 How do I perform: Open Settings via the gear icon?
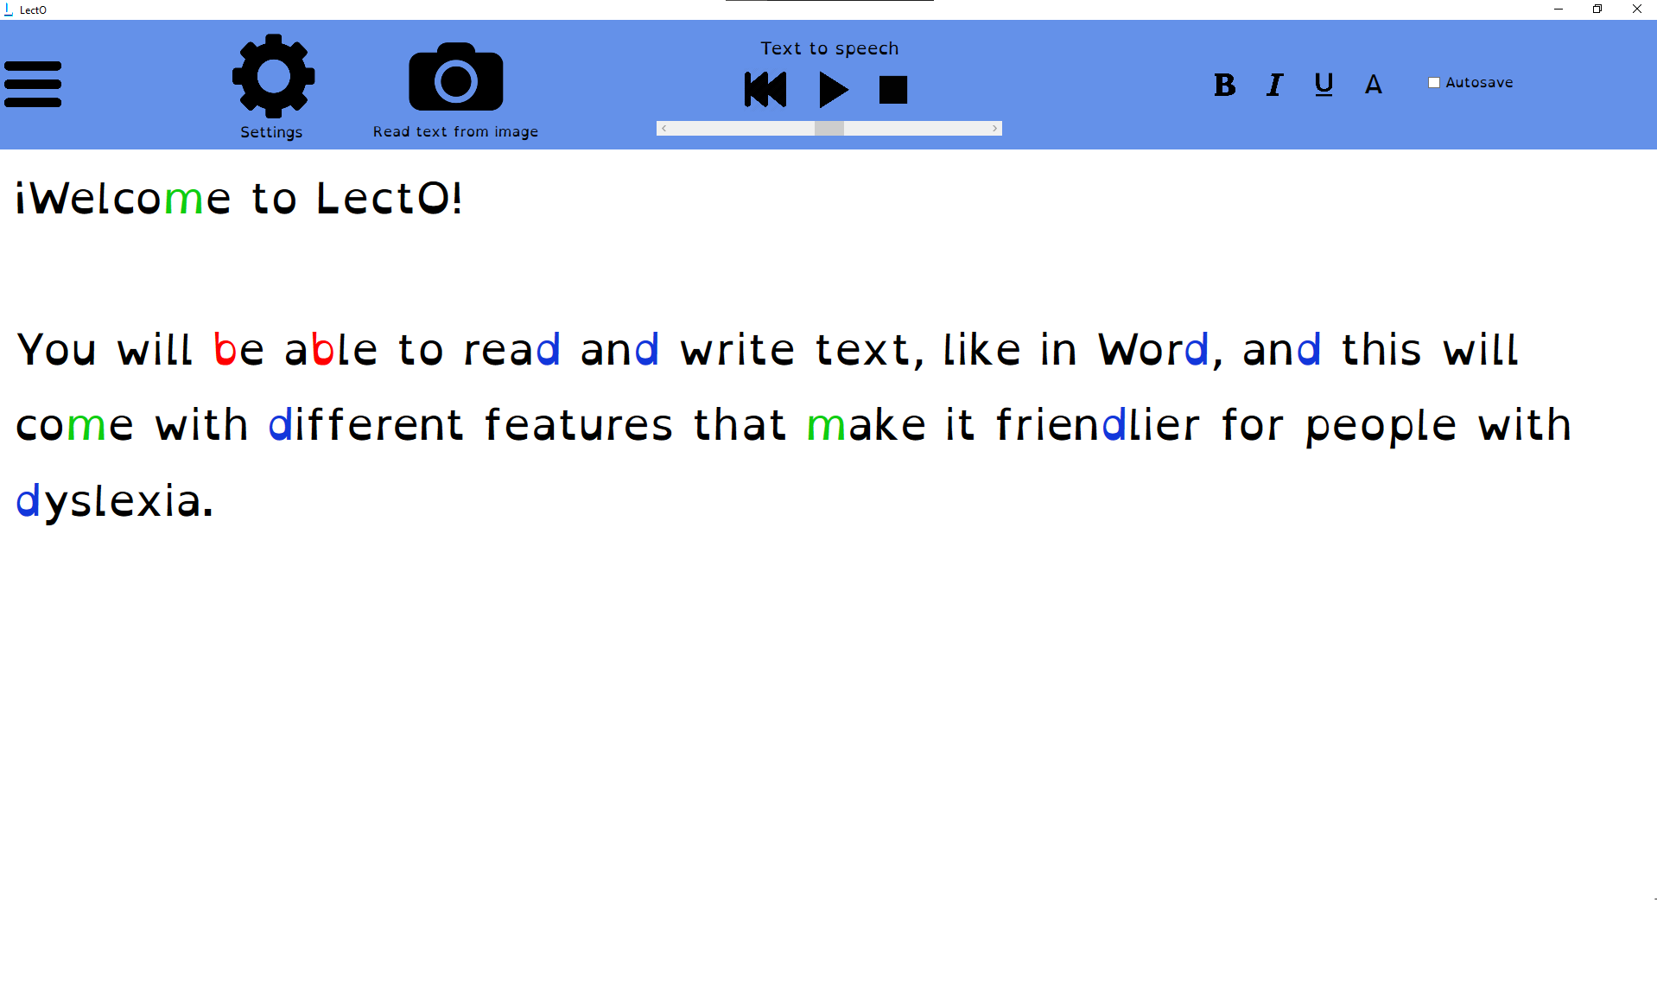click(x=273, y=76)
